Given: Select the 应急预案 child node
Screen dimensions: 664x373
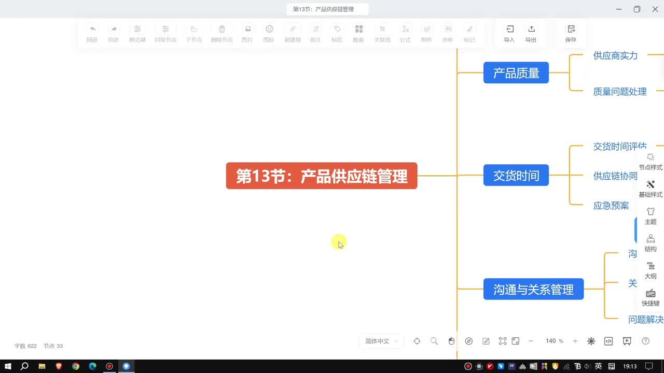Looking at the screenshot, I should click(x=611, y=205).
